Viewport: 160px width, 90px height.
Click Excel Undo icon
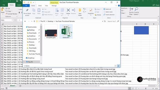tap(20, 1)
